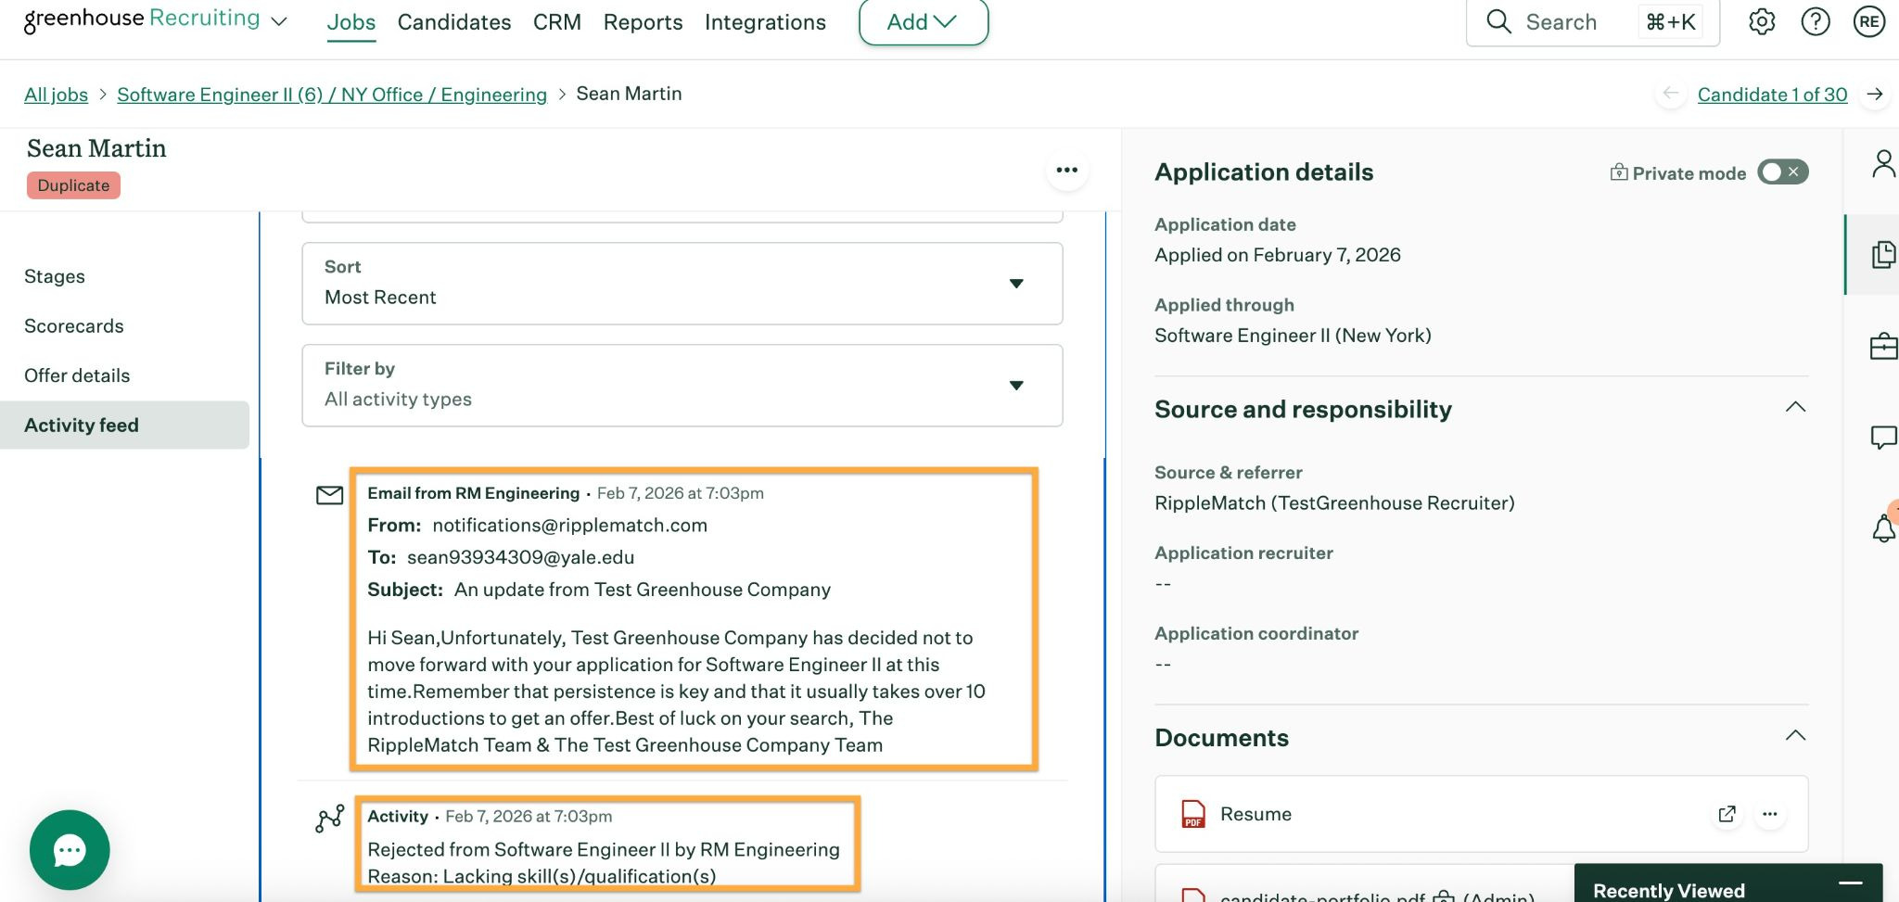Image resolution: width=1899 pixels, height=902 pixels.
Task: Click the Candidate 1 of 30 link
Action: 1772,95
